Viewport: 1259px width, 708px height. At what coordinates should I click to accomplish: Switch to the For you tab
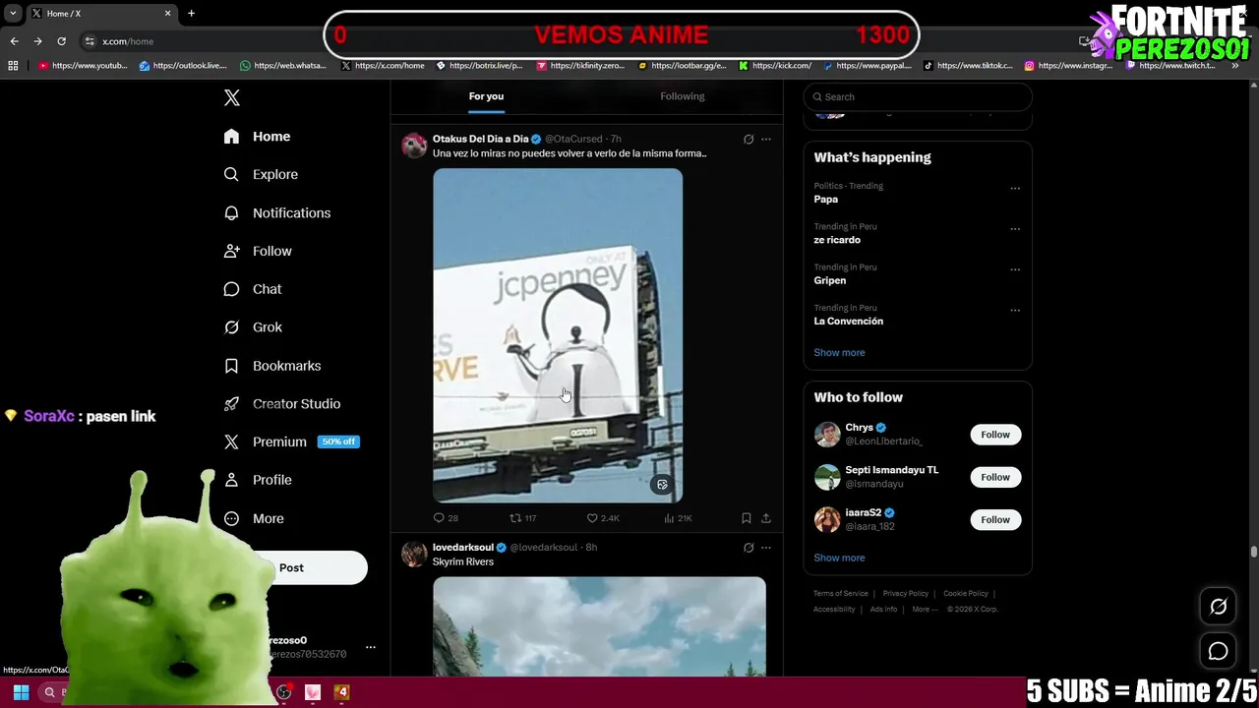486,96
